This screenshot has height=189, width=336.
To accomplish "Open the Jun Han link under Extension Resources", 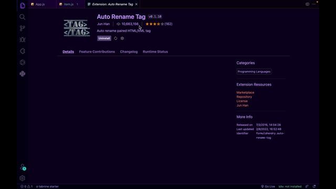I will click(x=243, y=106).
